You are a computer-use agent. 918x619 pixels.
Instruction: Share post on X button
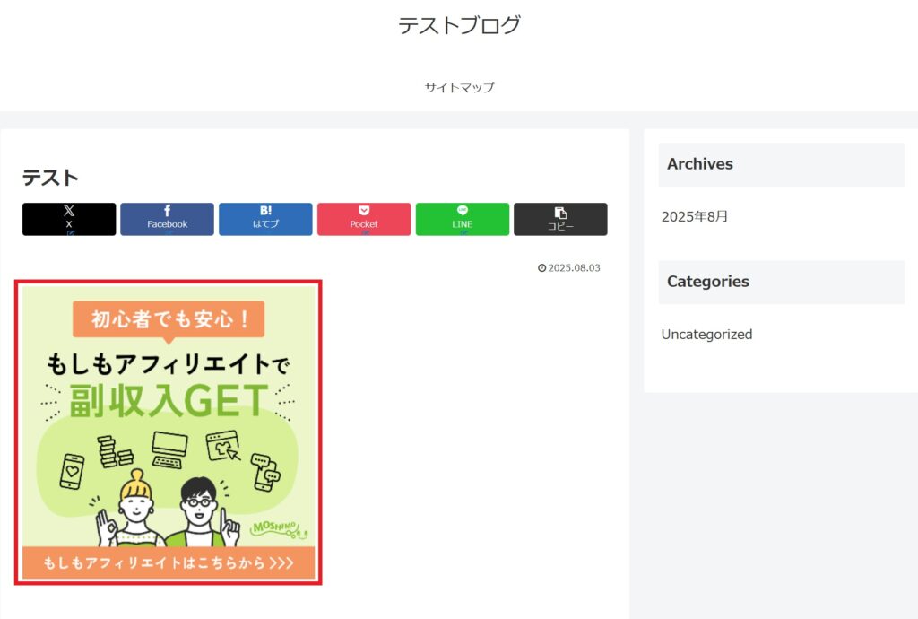pyautogui.click(x=69, y=220)
